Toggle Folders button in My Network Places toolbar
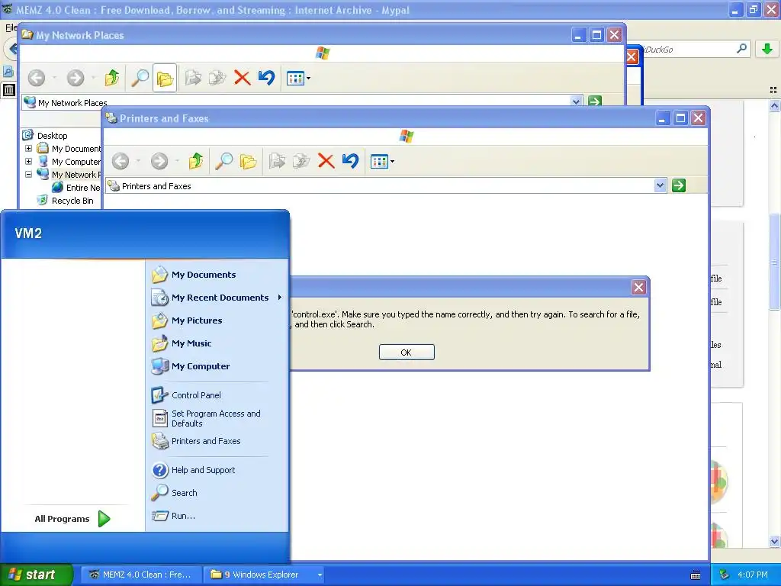The image size is (781, 586). click(x=165, y=78)
